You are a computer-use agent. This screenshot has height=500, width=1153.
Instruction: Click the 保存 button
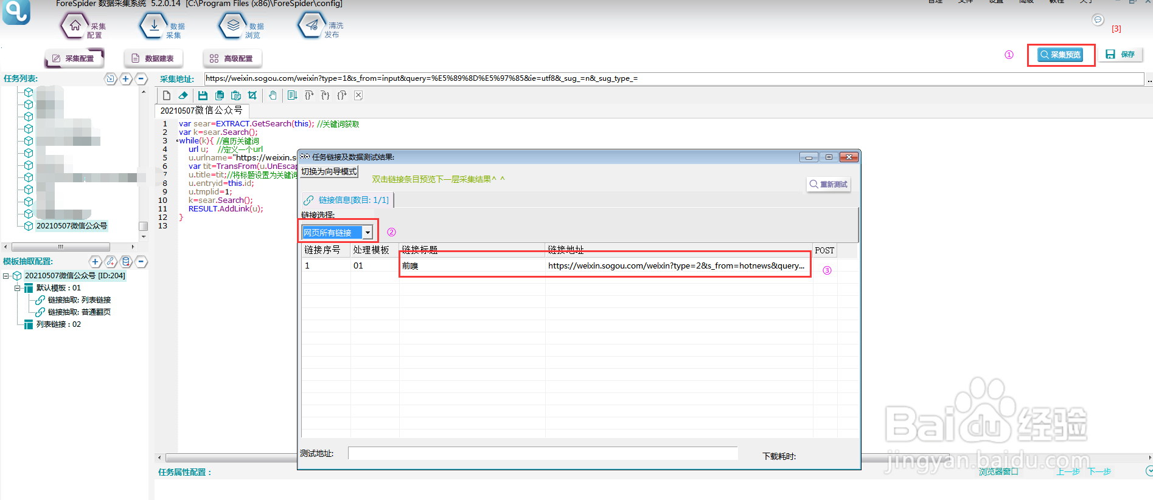pyautogui.click(x=1121, y=55)
